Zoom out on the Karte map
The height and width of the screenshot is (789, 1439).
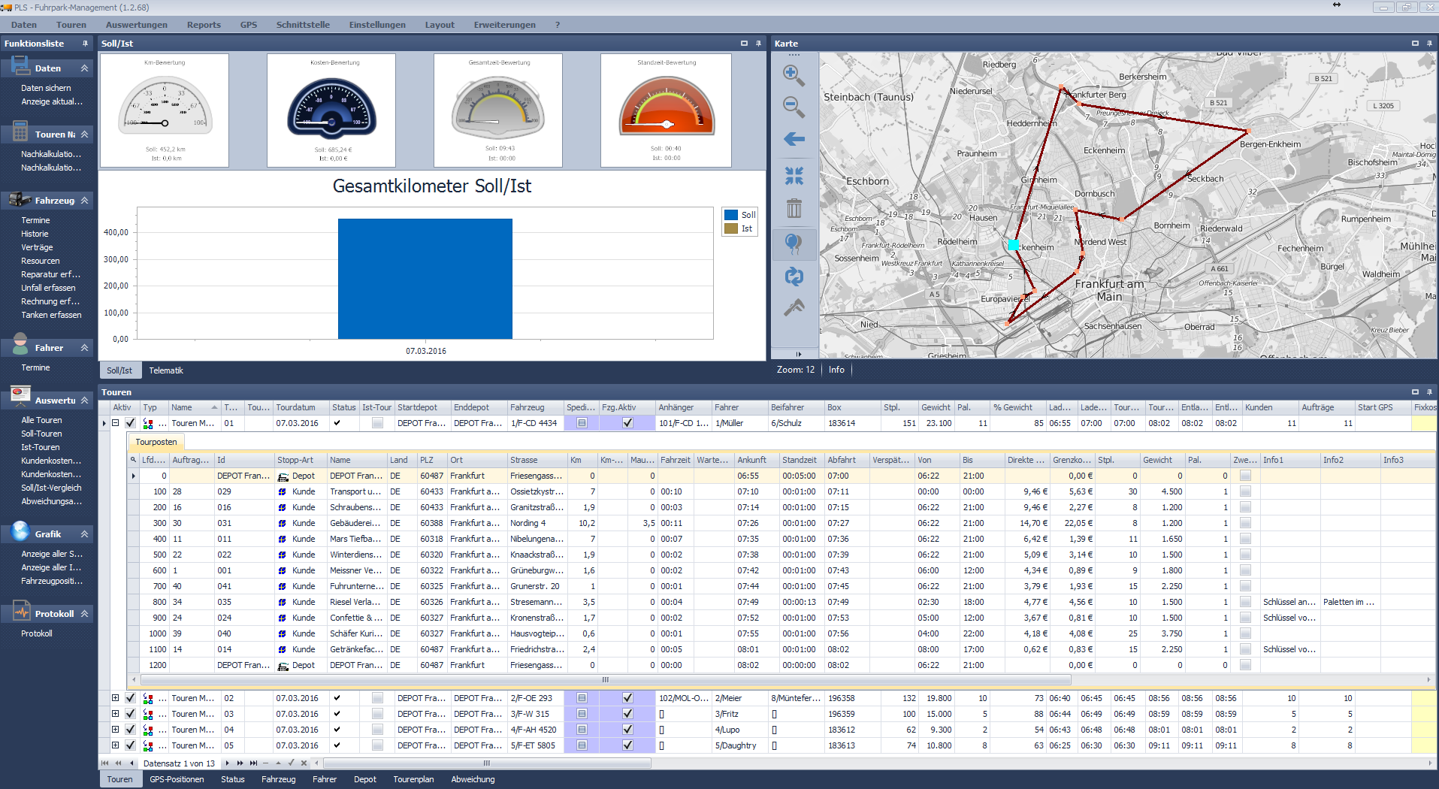pos(794,107)
